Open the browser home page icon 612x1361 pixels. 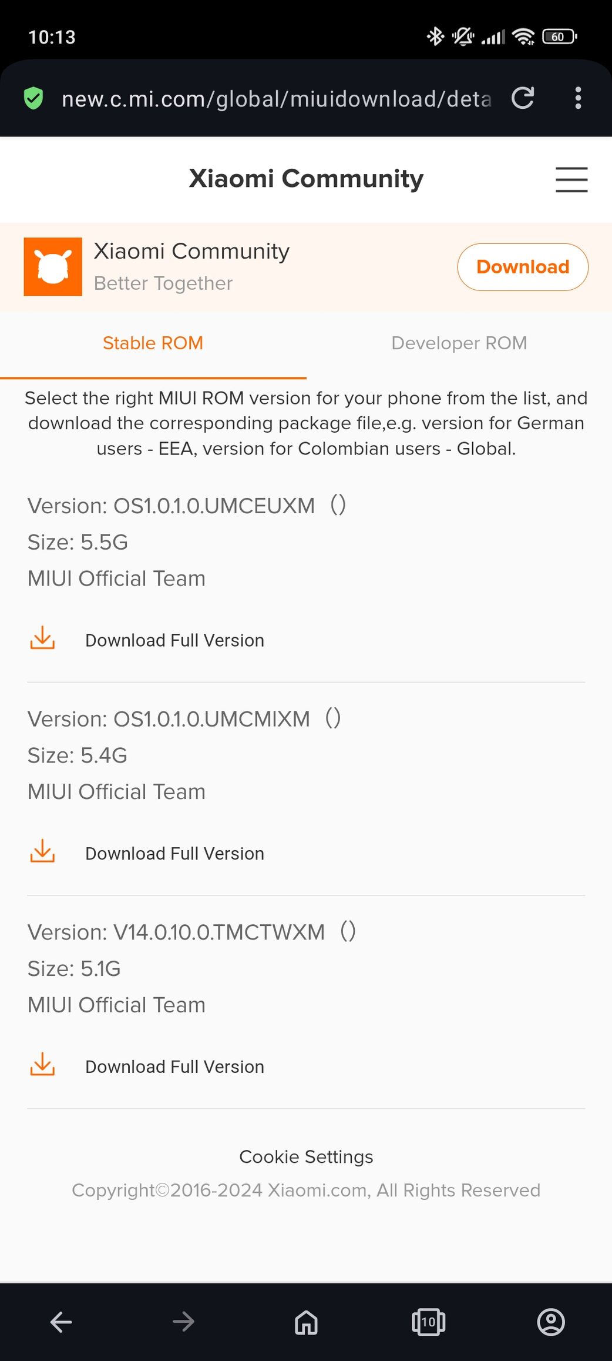click(x=306, y=1323)
